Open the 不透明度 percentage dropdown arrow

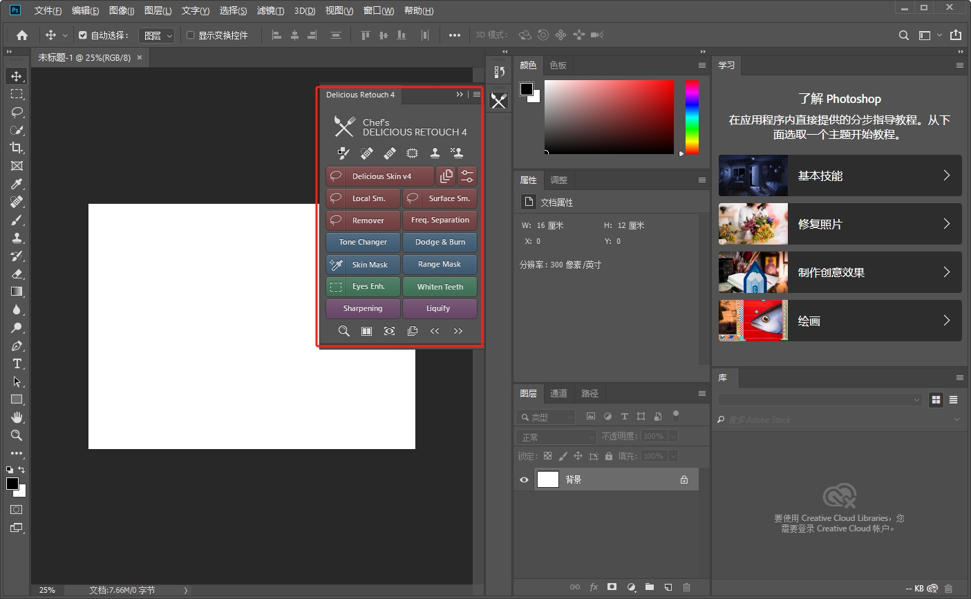pos(672,437)
